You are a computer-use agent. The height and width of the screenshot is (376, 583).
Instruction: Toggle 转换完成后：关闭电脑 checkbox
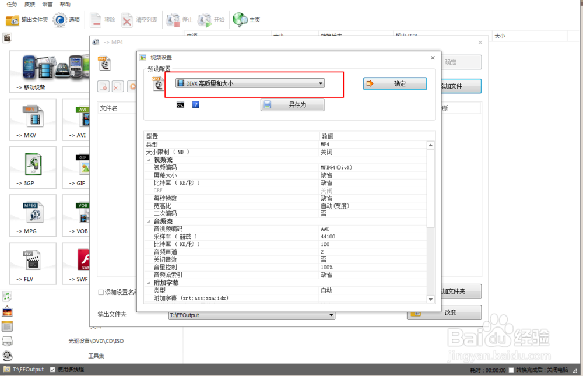tap(511, 370)
